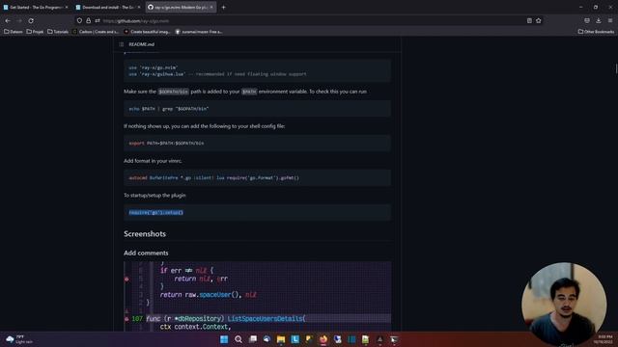
Task: Close the 'Download and install' tab
Action: click(139, 7)
